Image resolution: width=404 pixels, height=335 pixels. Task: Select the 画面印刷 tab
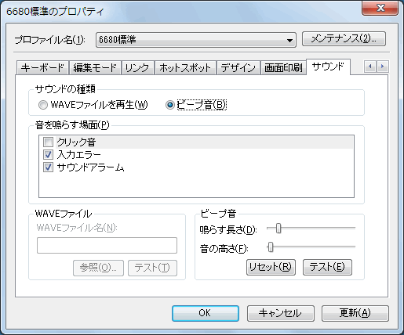pos(283,68)
